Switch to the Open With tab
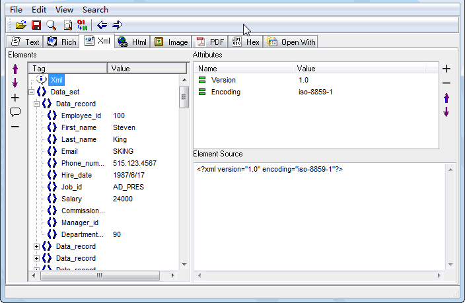The width and height of the screenshot is (465, 303). 291,42
